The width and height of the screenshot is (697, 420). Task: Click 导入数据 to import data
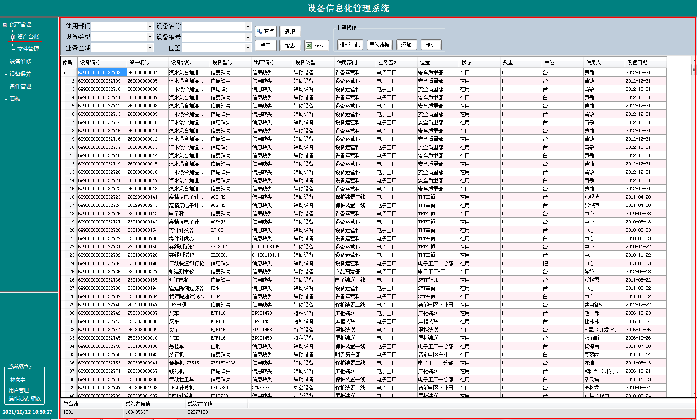379,44
